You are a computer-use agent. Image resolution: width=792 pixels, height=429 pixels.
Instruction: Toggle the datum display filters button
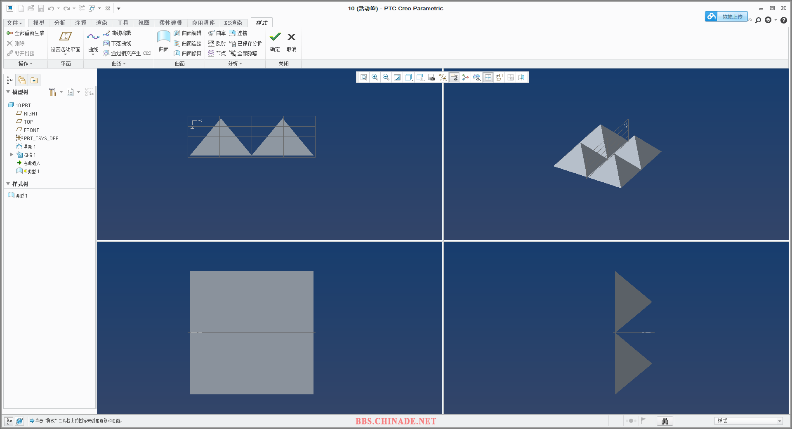coord(443,78)
